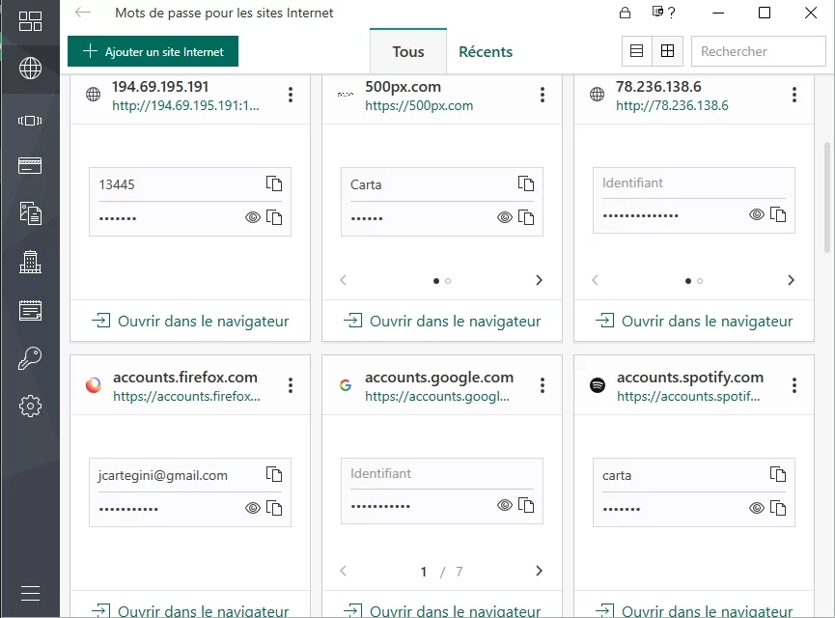Open 194.69.195.191 in the browser

[190, 321]
